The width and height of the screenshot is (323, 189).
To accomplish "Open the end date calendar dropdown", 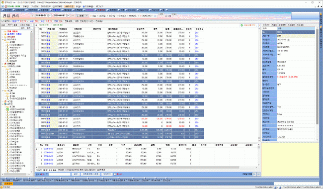I will click(68, 15).
